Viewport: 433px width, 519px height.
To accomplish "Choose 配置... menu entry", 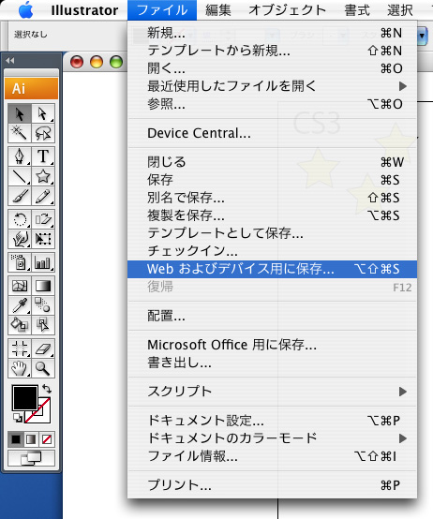I will click(272, 316).
